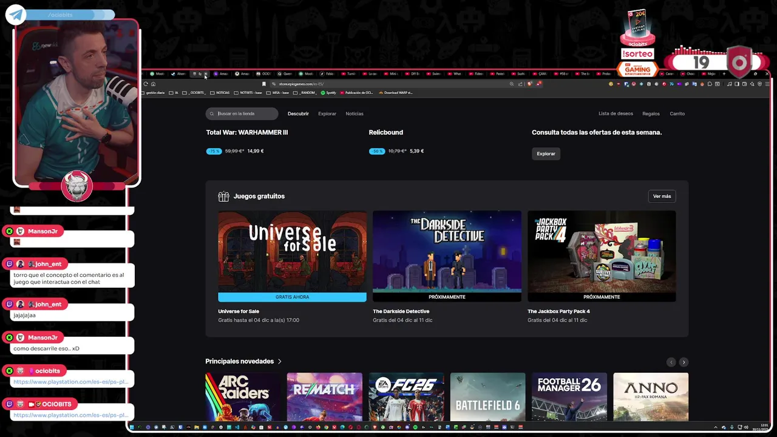This screenshot has width=777, height=437.
Task: Toggle the browser sidebar panel icon
Action: click(x=737, y=84)
